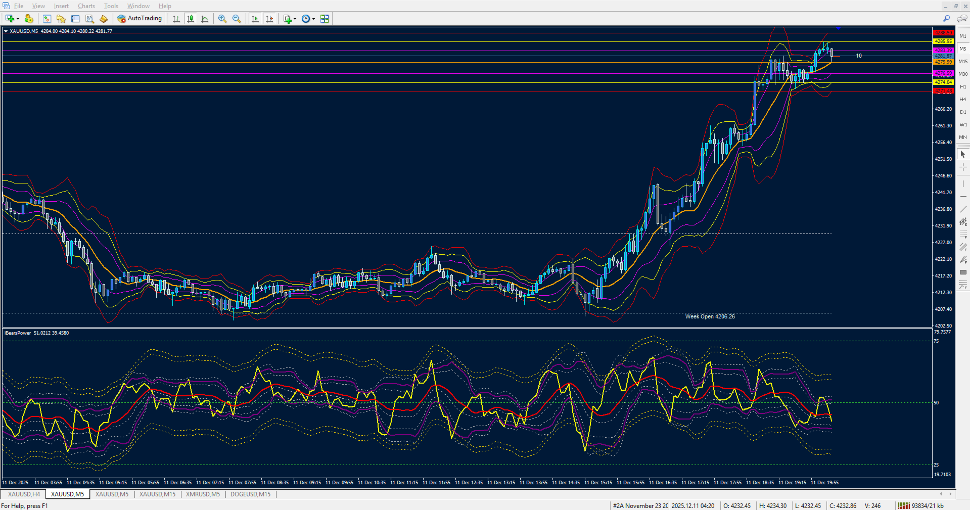Open the search magnifier at top right

947,19
